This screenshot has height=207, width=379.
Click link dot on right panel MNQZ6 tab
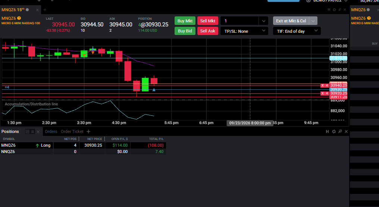point(368,10)
